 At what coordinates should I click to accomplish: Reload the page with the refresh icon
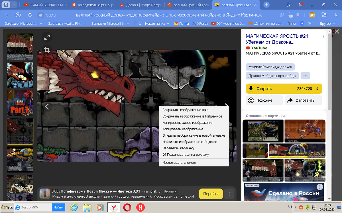point(30,15)
